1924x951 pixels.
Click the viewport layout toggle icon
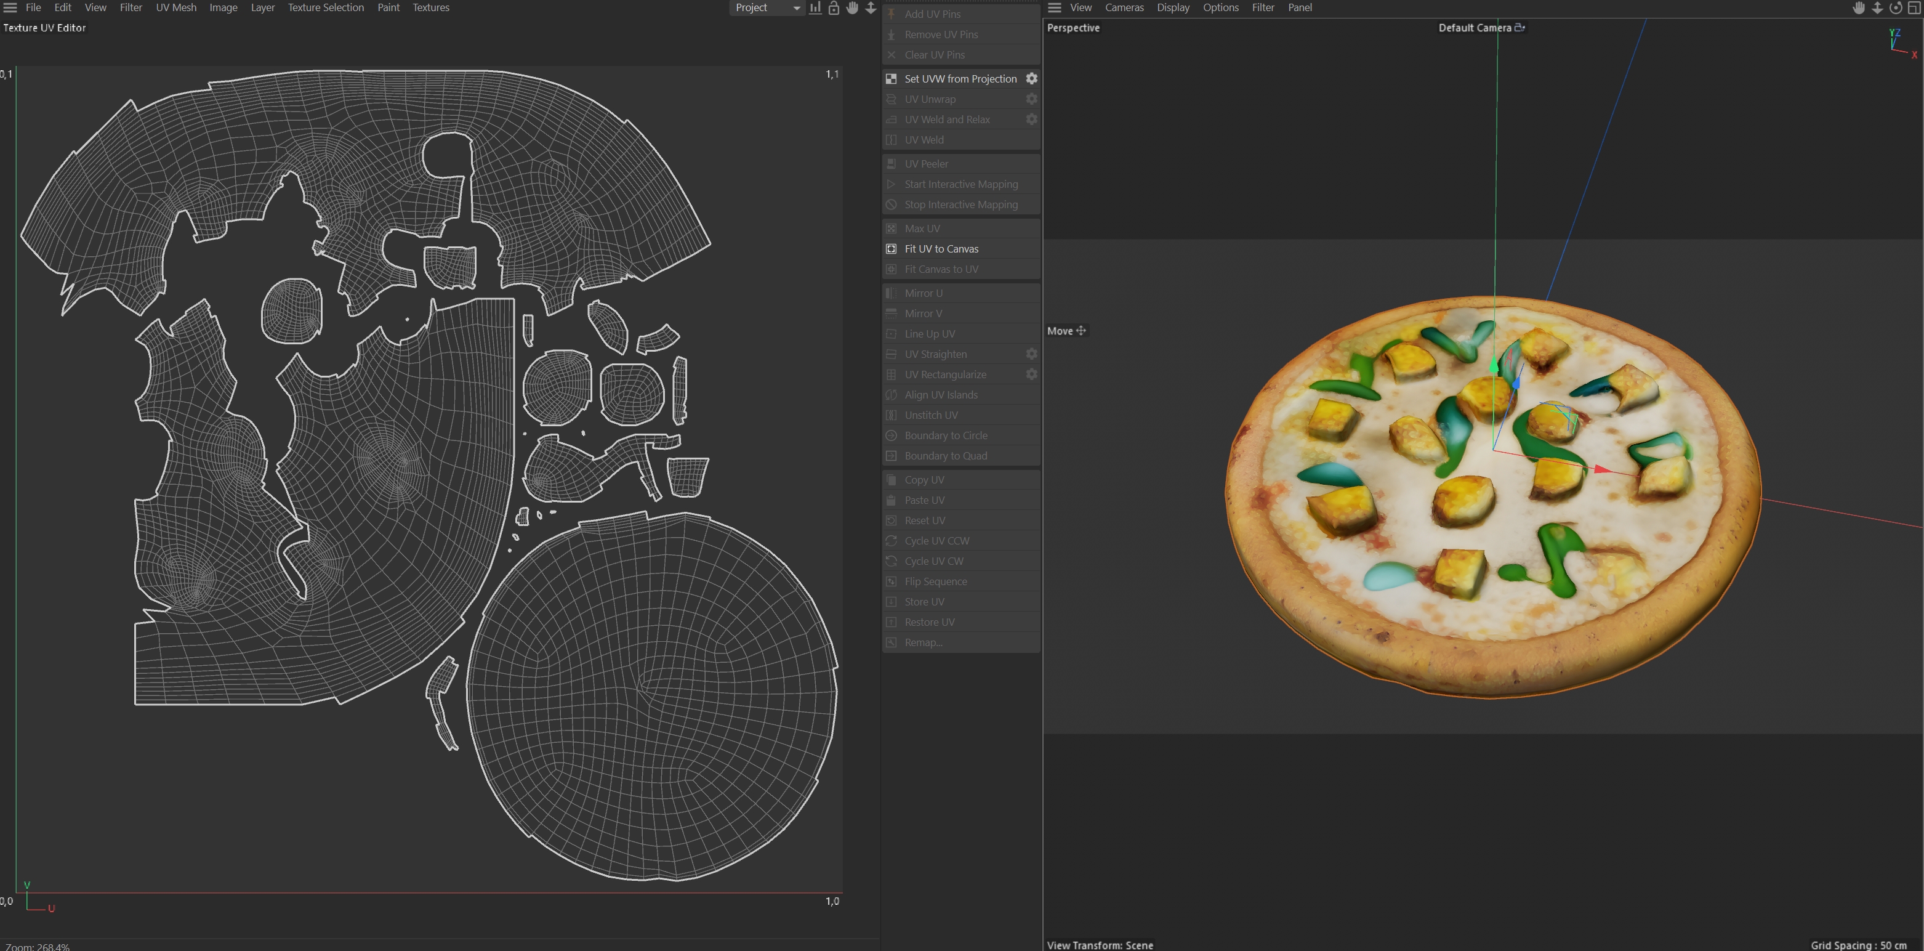pos(1914,7)
